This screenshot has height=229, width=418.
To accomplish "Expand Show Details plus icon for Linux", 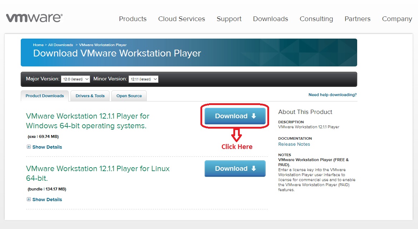I will [29, 199].
